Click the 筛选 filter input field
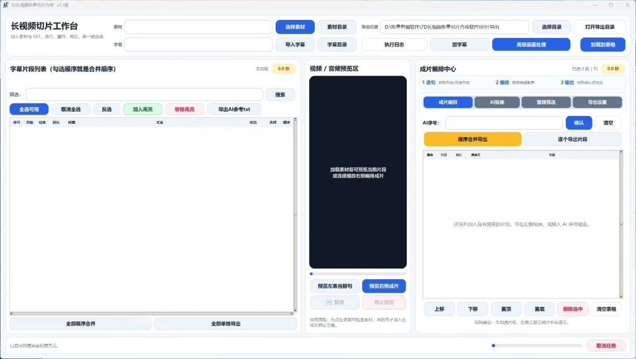The width and height of the screenshot is (636, 359). (144, 95)
